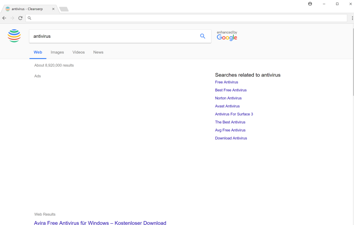Open the News results tab

tap(98, 52)
